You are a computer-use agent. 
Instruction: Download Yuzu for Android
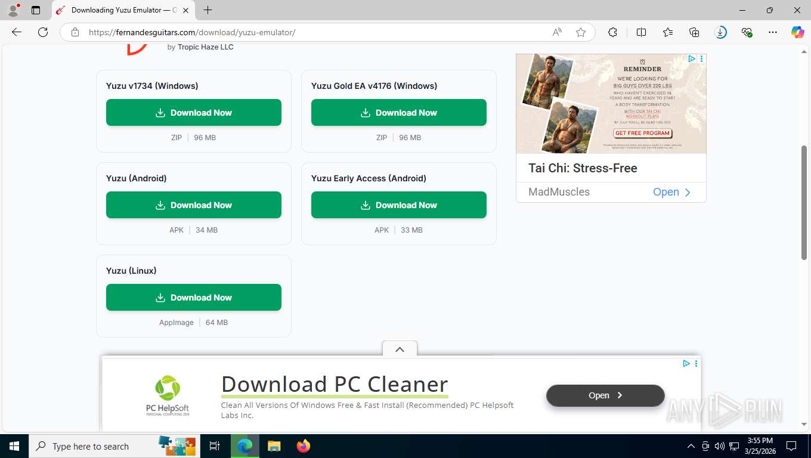point(194,205)
